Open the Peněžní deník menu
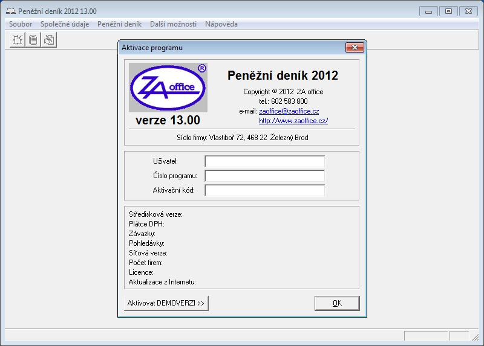484x346 pixels. [x=119, y=24]
